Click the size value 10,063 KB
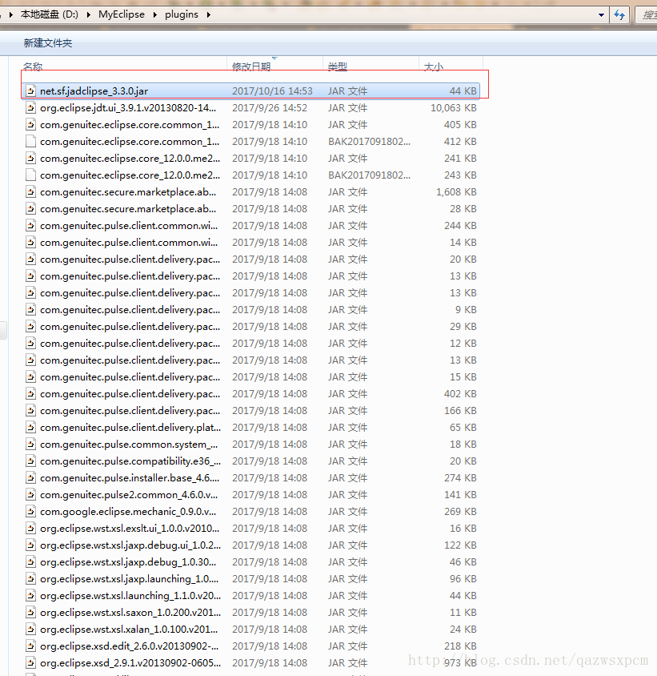 click(454, 108)
